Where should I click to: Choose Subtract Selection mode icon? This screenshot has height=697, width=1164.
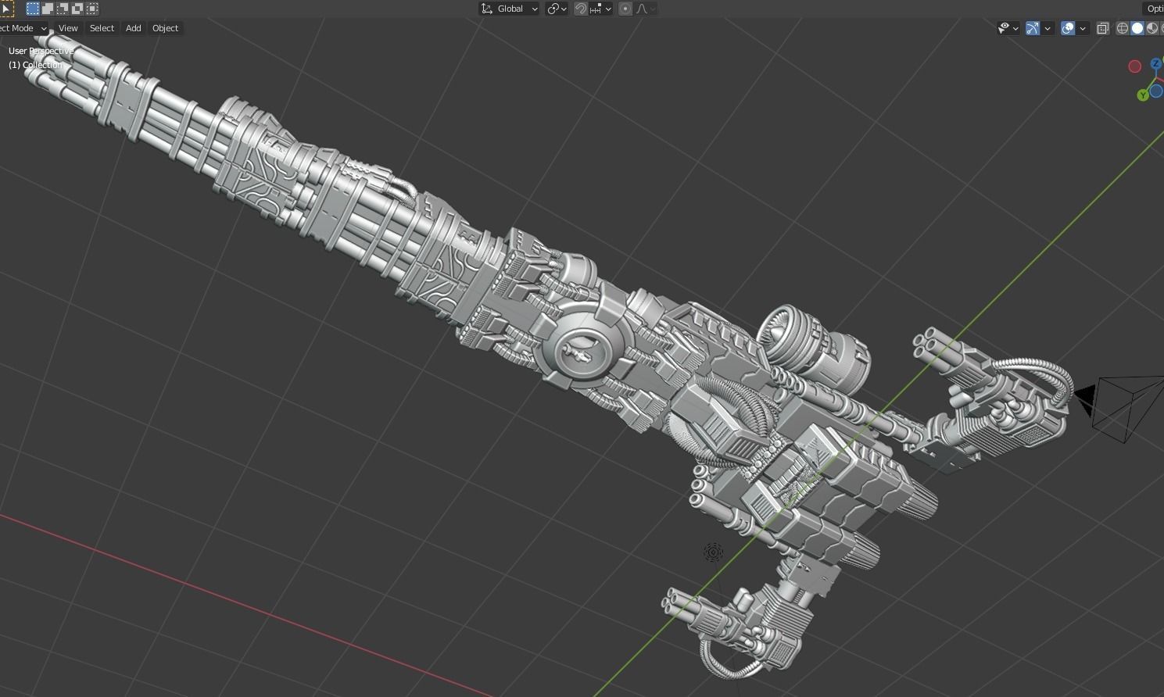(x=63, y=9)
